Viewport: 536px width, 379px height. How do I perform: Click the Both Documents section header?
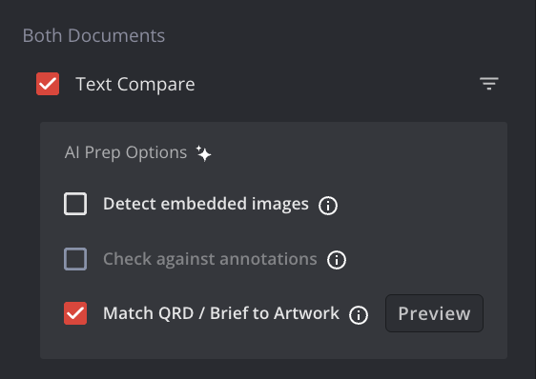pos(93,35)
